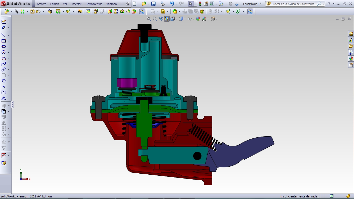Expand the View Orientation dropdown

point(176,19)
